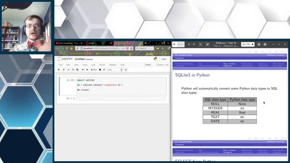Click the REAL cell in the table

[x=215, y=112]
